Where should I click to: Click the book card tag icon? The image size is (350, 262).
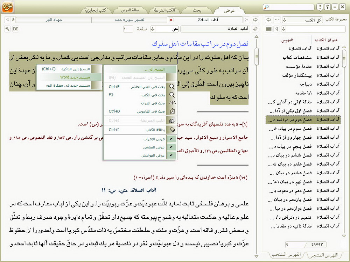click(255, 29)
